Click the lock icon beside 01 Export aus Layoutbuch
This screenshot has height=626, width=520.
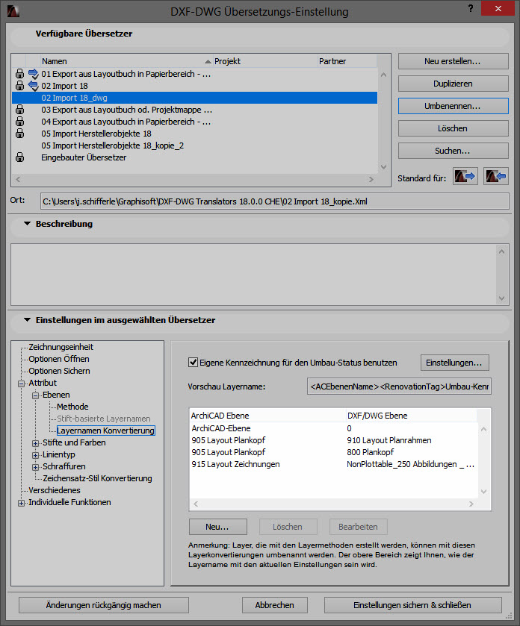pos(19,74)
